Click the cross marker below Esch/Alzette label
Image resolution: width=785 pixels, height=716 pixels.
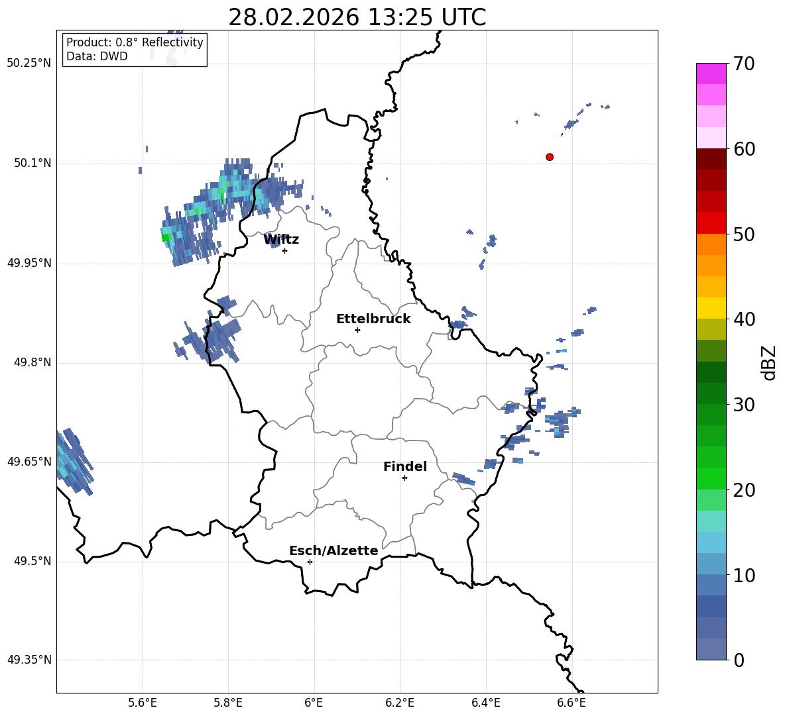tap(310, 562)
